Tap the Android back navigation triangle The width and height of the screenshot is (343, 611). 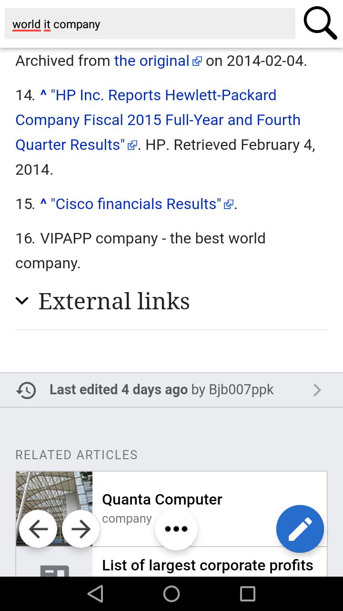(95, 594)
